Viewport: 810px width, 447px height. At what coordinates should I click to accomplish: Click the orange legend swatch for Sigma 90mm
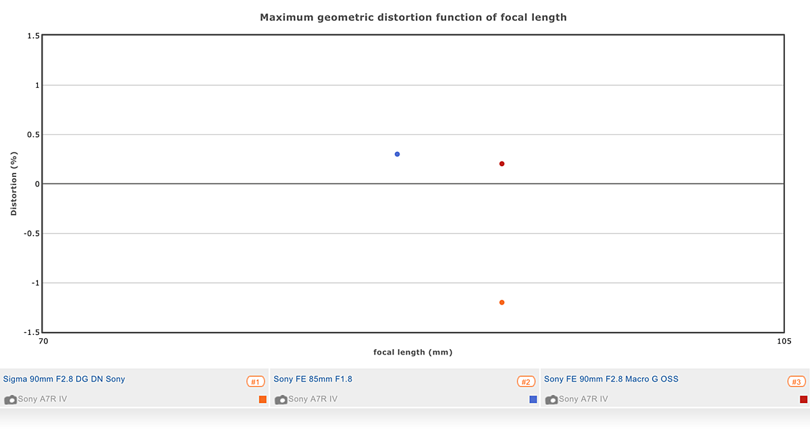click(x=263, y=400)
